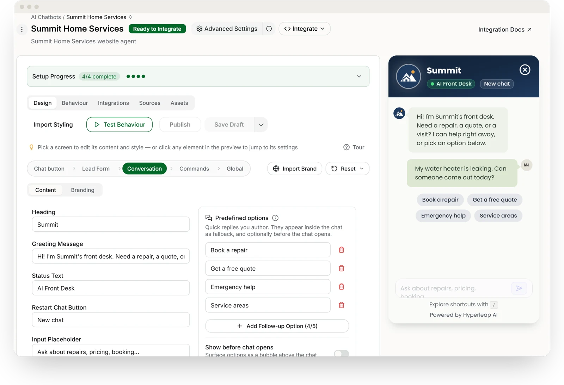The image size is (564, 385).
Task: Expand the Setup Progress panel
Action: click(359, 77)
